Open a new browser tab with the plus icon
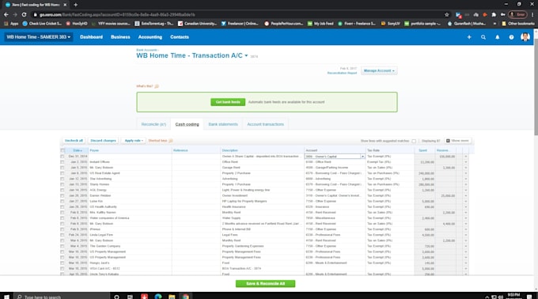The height and width of the screenshot is (299, 538). (75, 5)
